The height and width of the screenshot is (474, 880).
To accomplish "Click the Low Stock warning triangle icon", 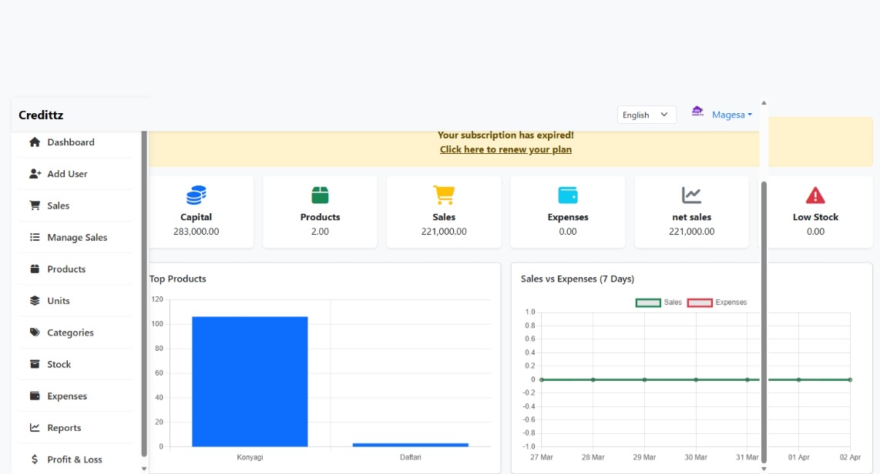I will click(x=815, y=195).
